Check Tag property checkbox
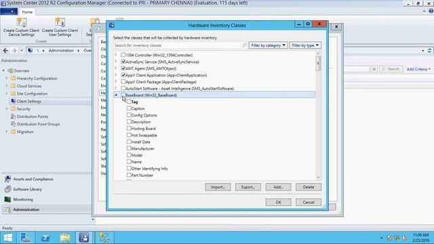 [x=129, y=102]
